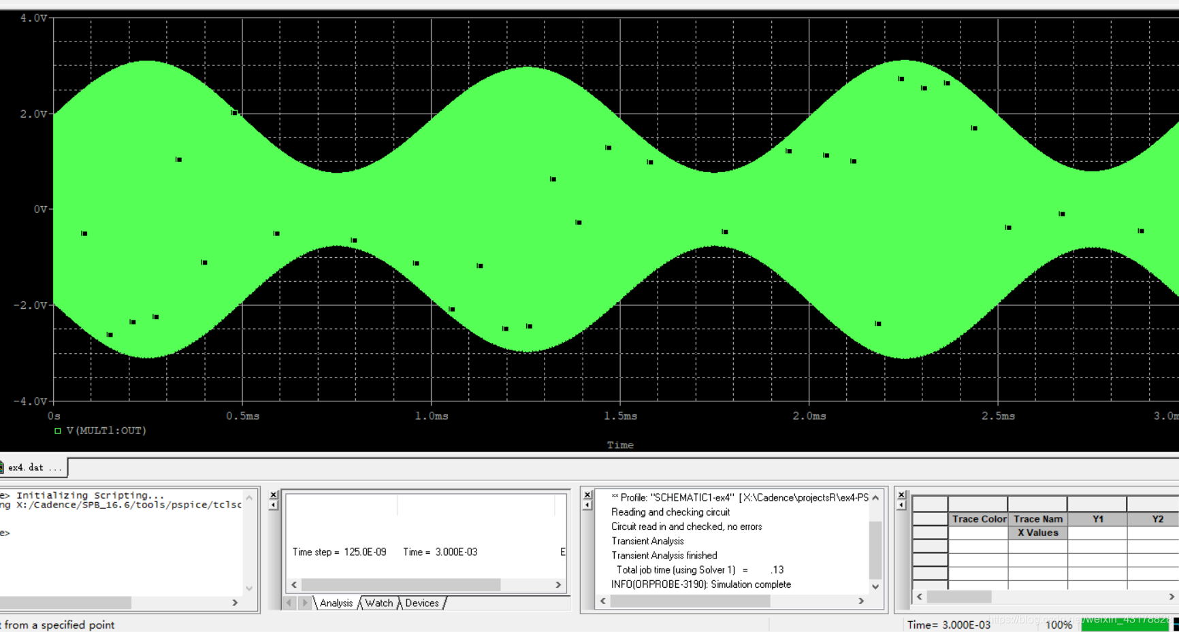Click scroll-down arrow in scripting command window
The image size is (1179, 632).
[x=249, y=588]
